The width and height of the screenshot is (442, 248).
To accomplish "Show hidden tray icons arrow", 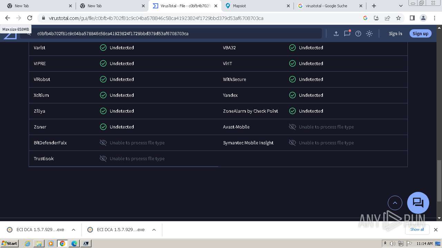I will pos(385,244).
